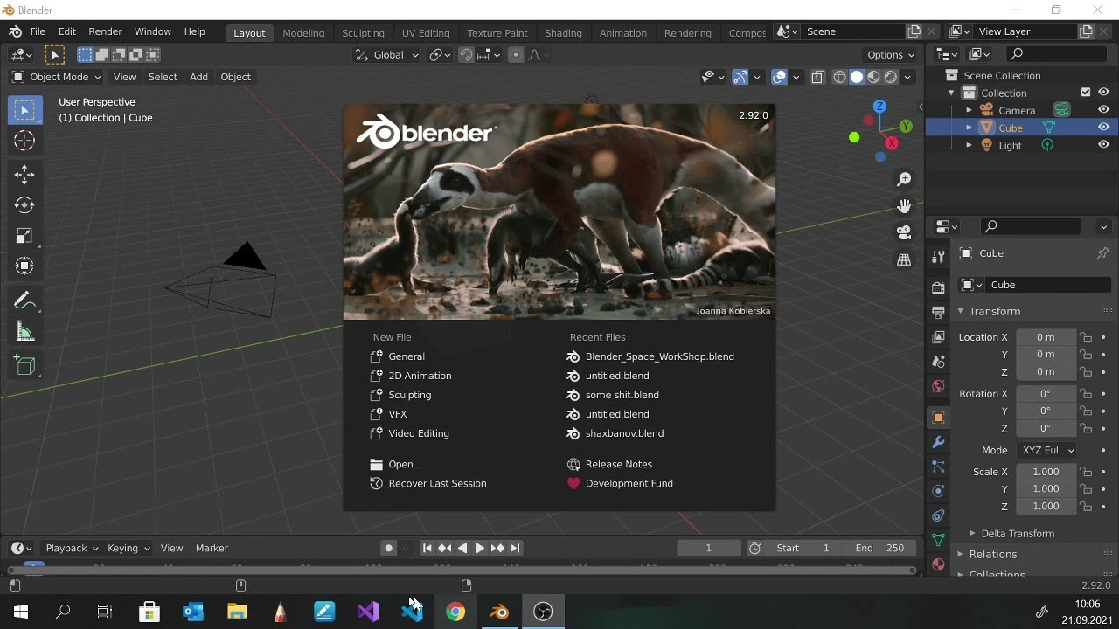Open the Output properties tab

point(938,312)
